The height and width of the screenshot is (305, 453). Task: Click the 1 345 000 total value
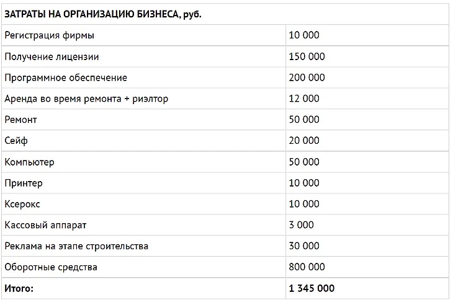click(x=312, y=288)
